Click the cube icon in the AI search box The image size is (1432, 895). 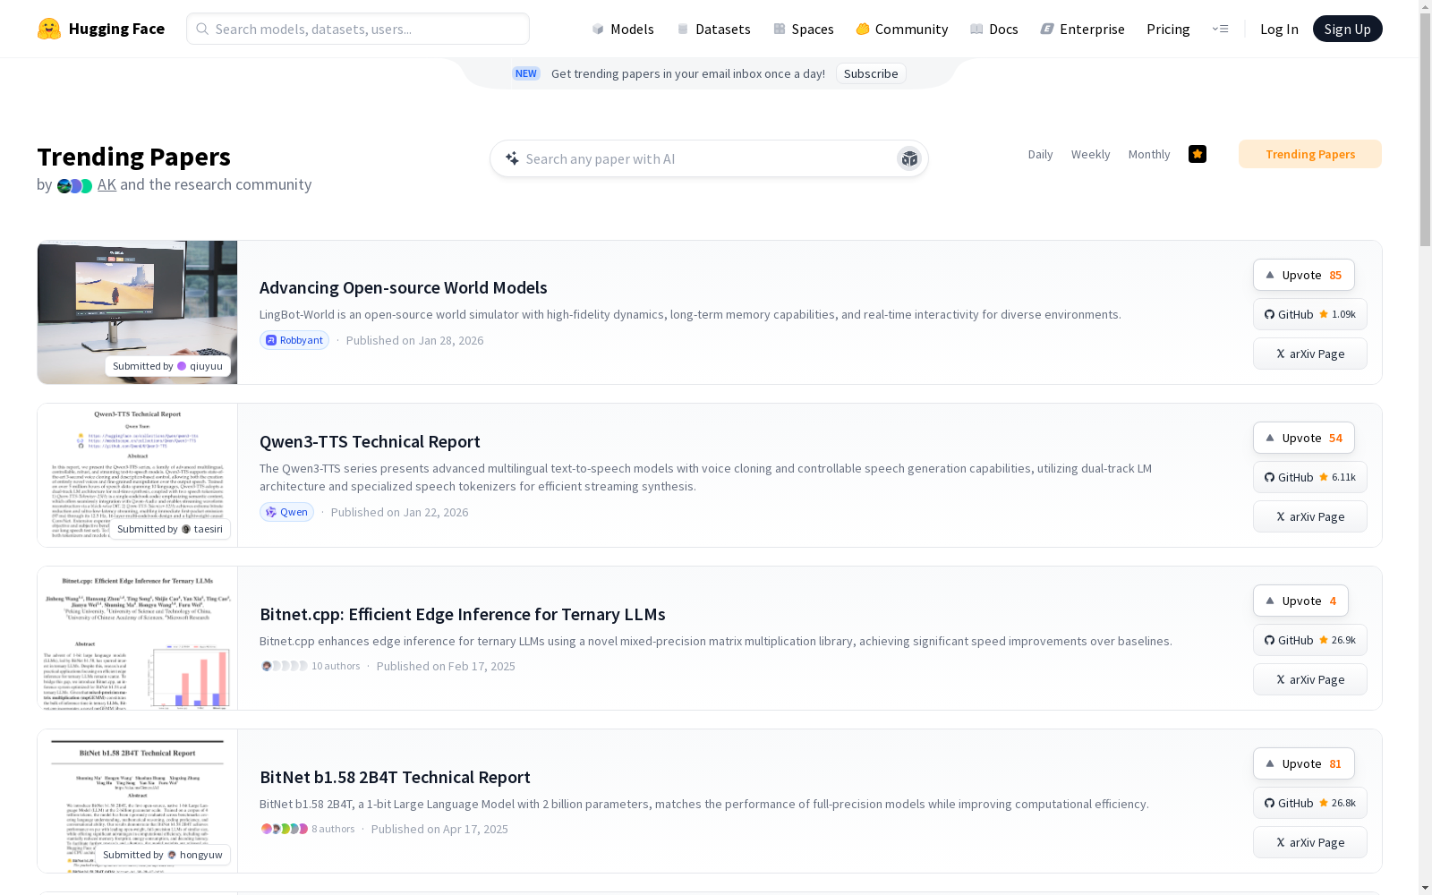click(x=909, y=158)
